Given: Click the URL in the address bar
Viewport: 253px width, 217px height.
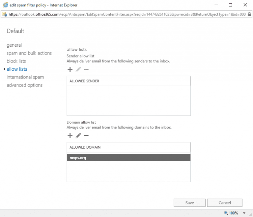Looking at the screenshot, I should (x=127, y=14).
